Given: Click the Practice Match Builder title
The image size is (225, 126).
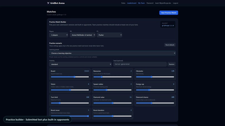Looking at the screenshot, I should (58, 22).
